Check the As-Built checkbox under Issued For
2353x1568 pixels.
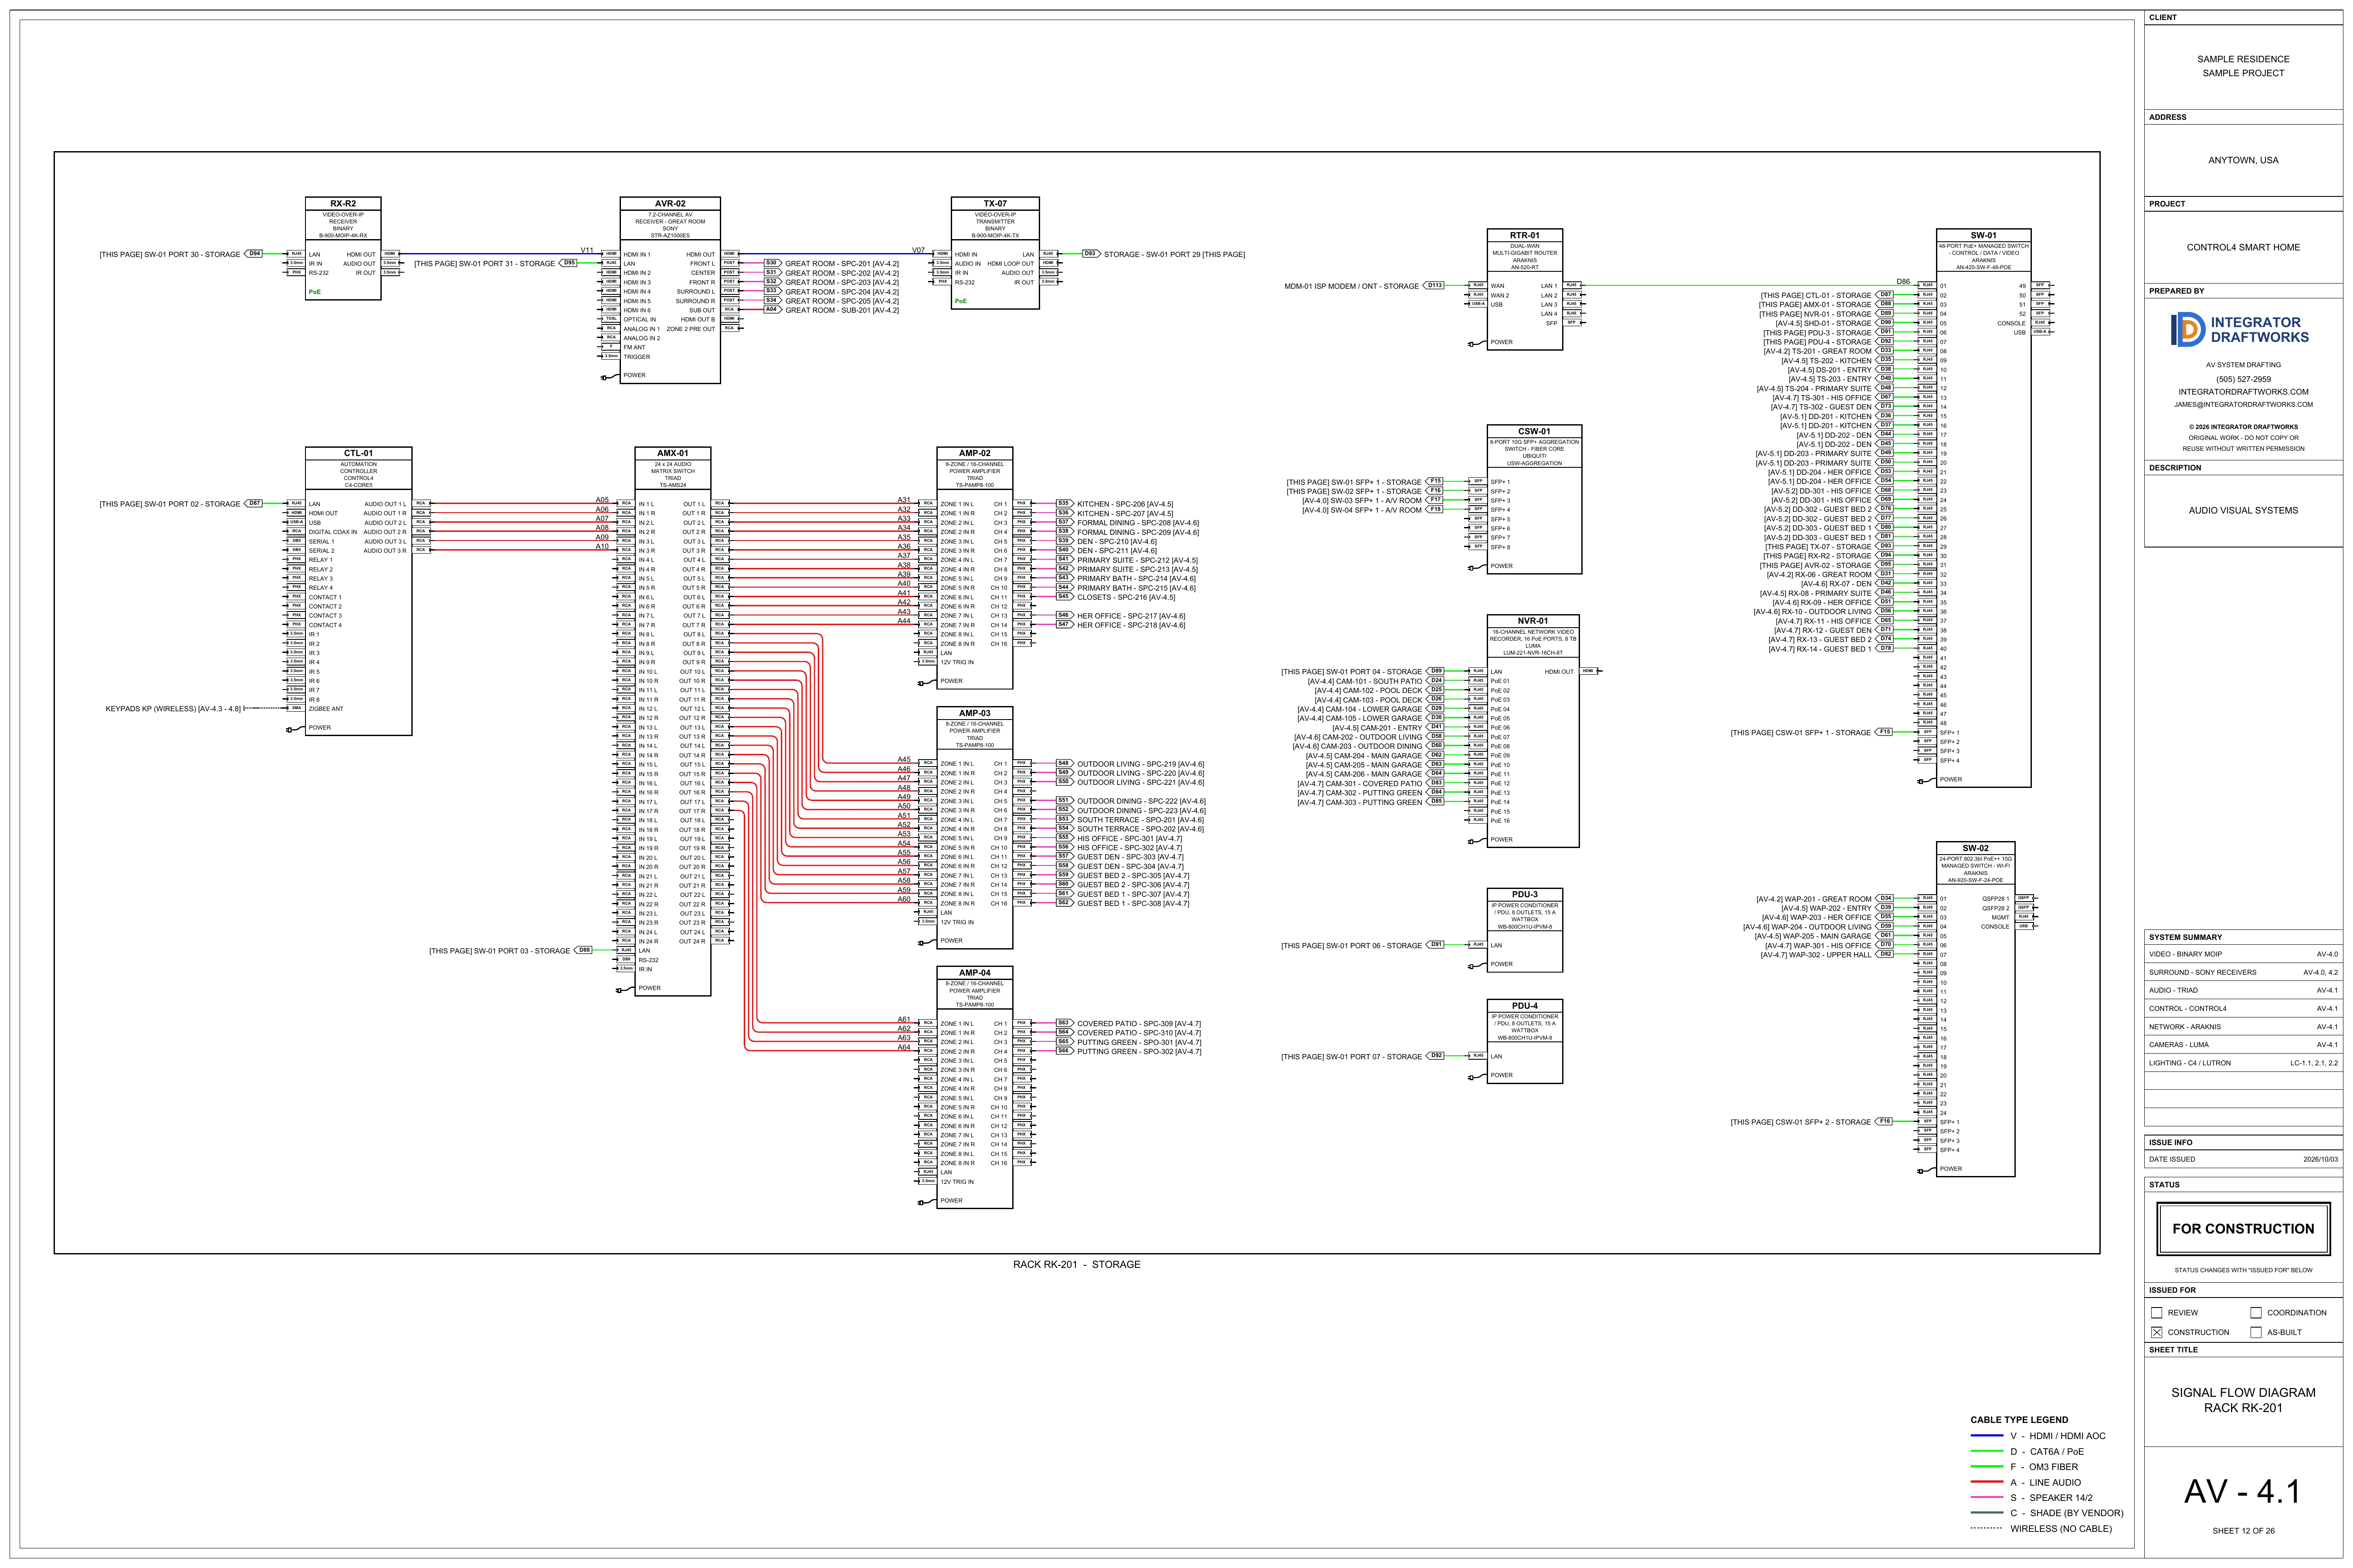pos(2256,1332)
